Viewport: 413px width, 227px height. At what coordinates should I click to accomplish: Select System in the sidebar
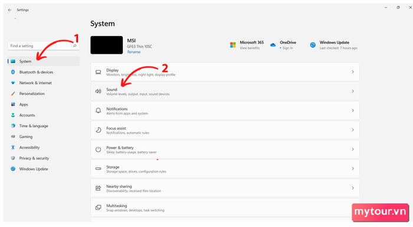(x=44, y=61)
